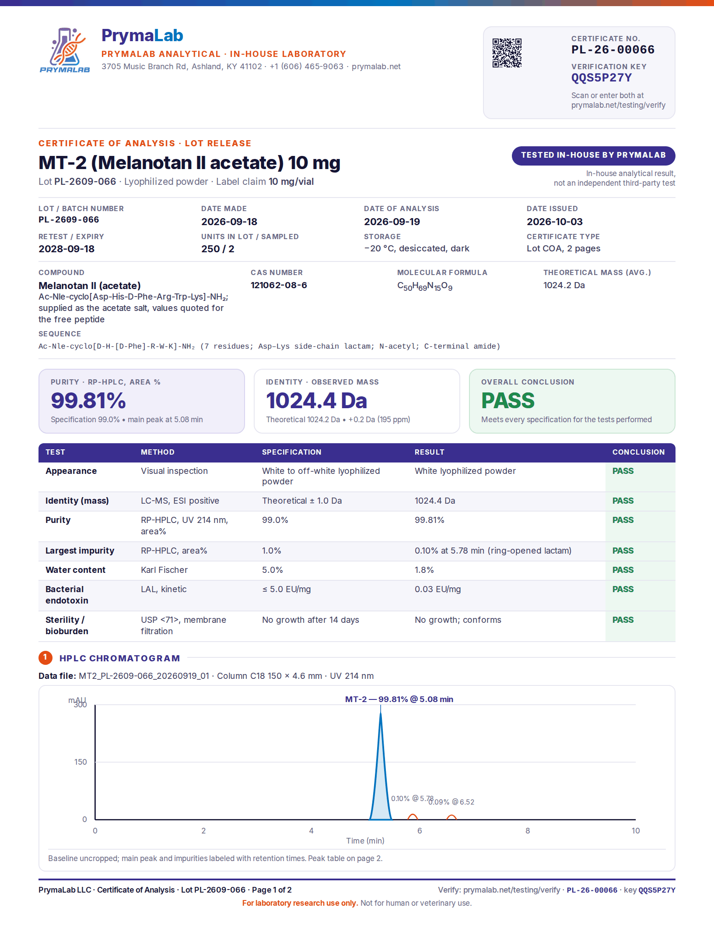The width and height of the screenshot is (714, 925).
Task: Click Bacterial endotoxin result 0.03 EU/mg
Action: (438, 590)
